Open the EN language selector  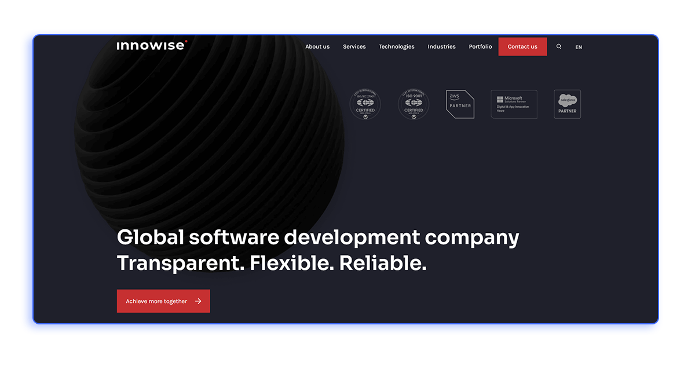579,47
